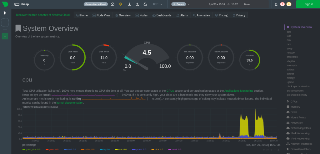This screenshot has width=320, height=154.
Task: Open the Anomalies tab
Action: click(202, 15)
